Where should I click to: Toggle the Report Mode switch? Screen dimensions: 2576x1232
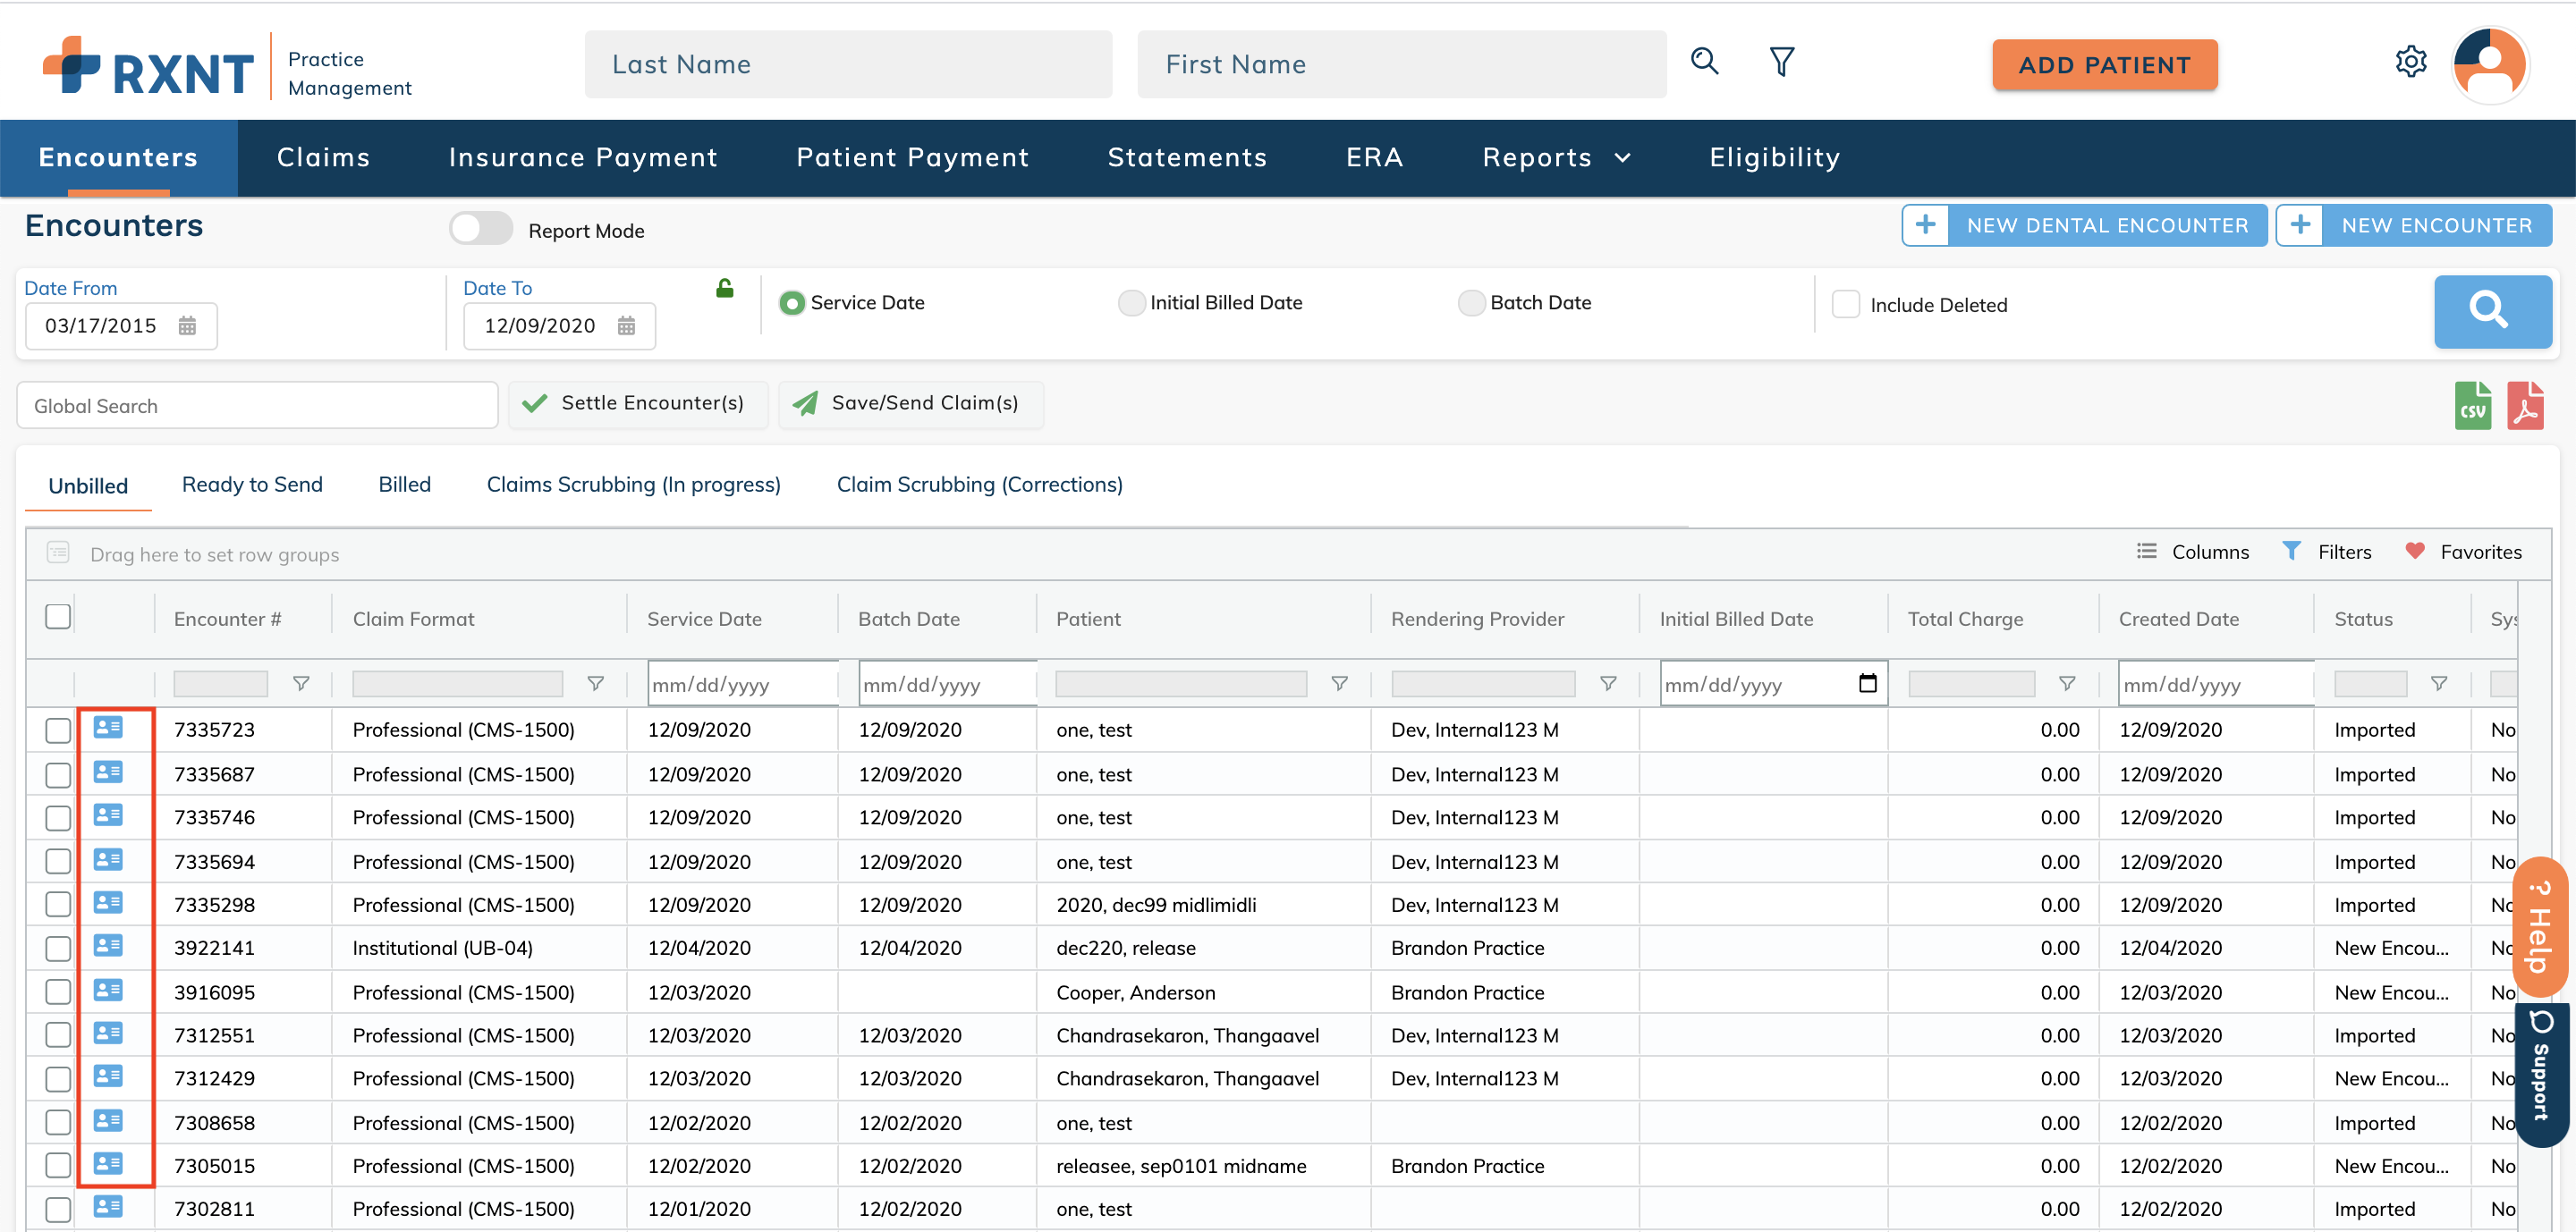(481, 229)
